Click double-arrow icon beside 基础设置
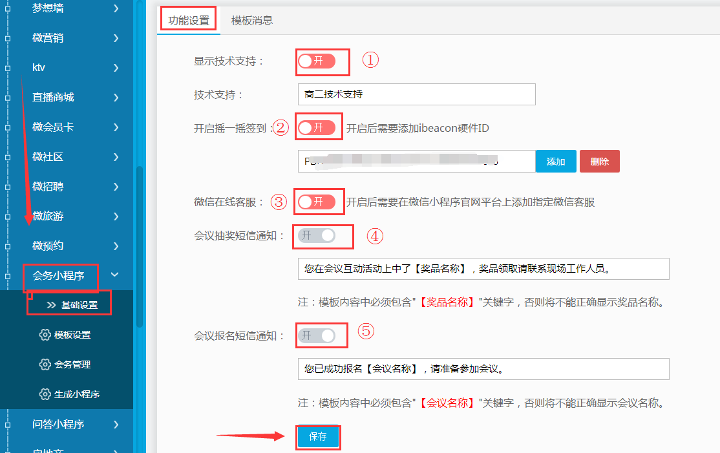720x453 pixels. [x=51, y=305]
